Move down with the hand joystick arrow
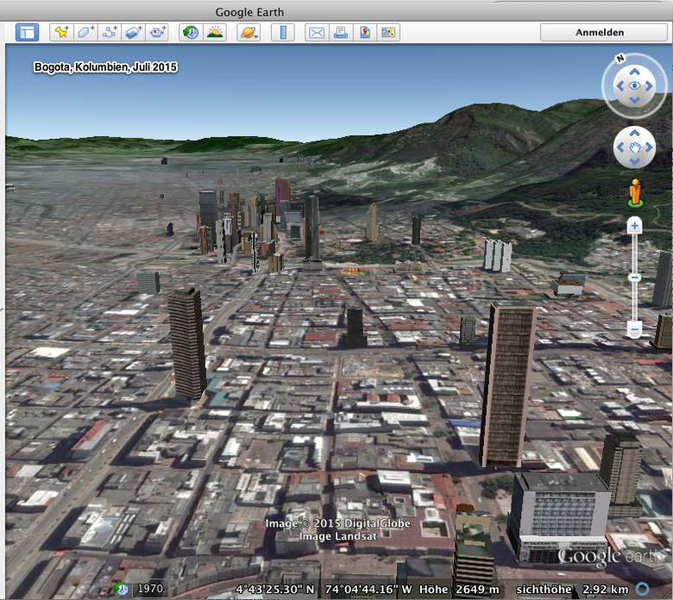The height and width of the screenshot is (600, 673). [x=635, y=162]
